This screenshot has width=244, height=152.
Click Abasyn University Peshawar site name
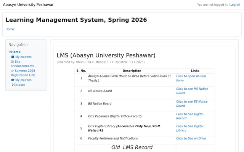click(x=28, y=5)
